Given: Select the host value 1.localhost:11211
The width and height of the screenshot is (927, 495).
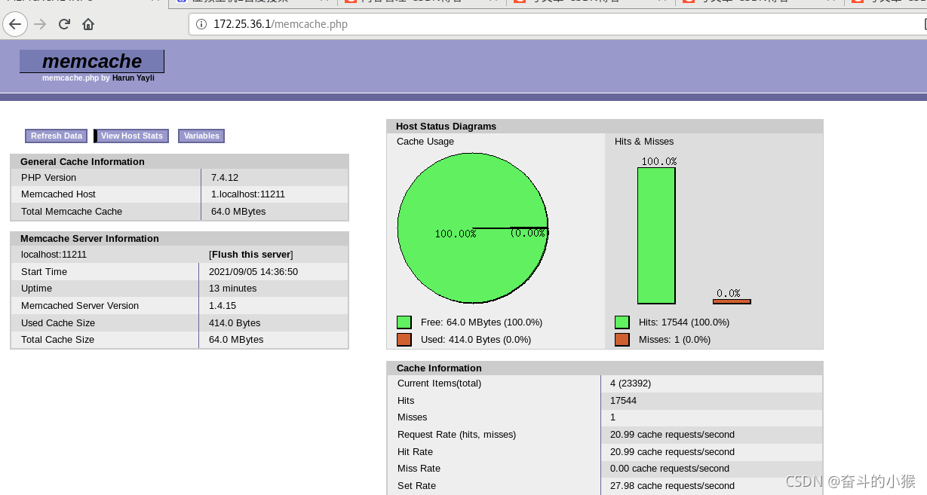Looking at the screenshot, I should tap(248, 194).
